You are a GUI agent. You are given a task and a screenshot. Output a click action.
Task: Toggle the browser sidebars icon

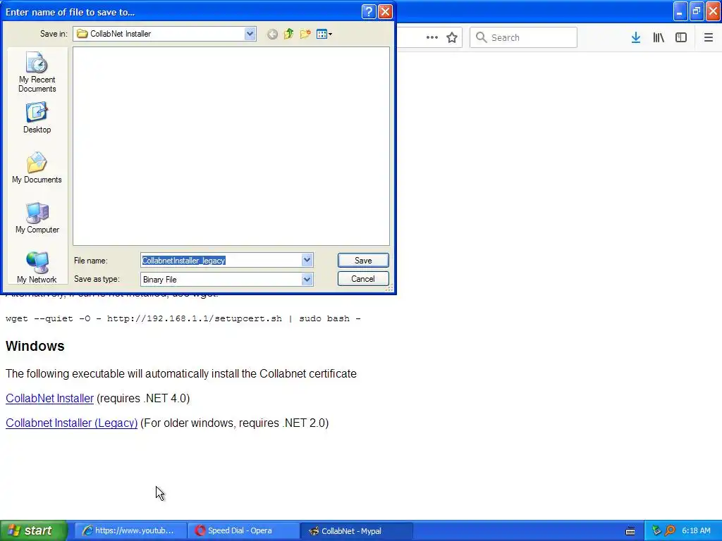click(x=681, y=37)
